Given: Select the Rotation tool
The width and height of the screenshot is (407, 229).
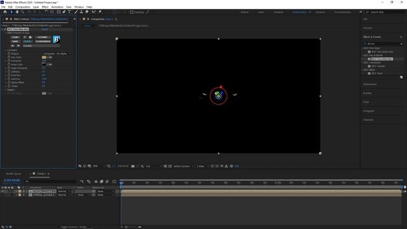Looking at the screenshot, I should 46,12.
